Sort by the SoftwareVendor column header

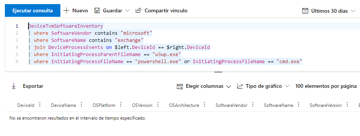(x=231, y=105)
